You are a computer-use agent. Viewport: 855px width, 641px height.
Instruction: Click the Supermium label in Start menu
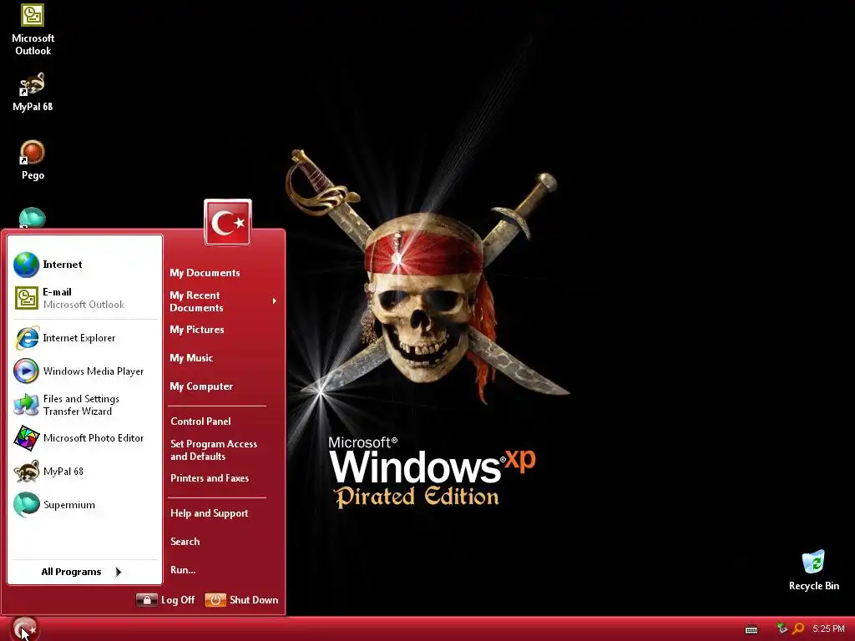point(68,505)
